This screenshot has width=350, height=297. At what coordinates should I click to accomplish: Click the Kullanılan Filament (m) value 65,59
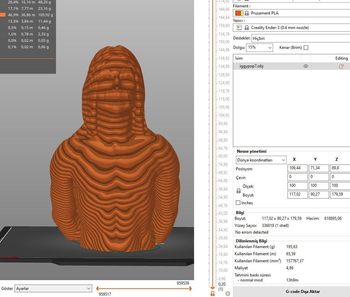[x=291, y=254]
